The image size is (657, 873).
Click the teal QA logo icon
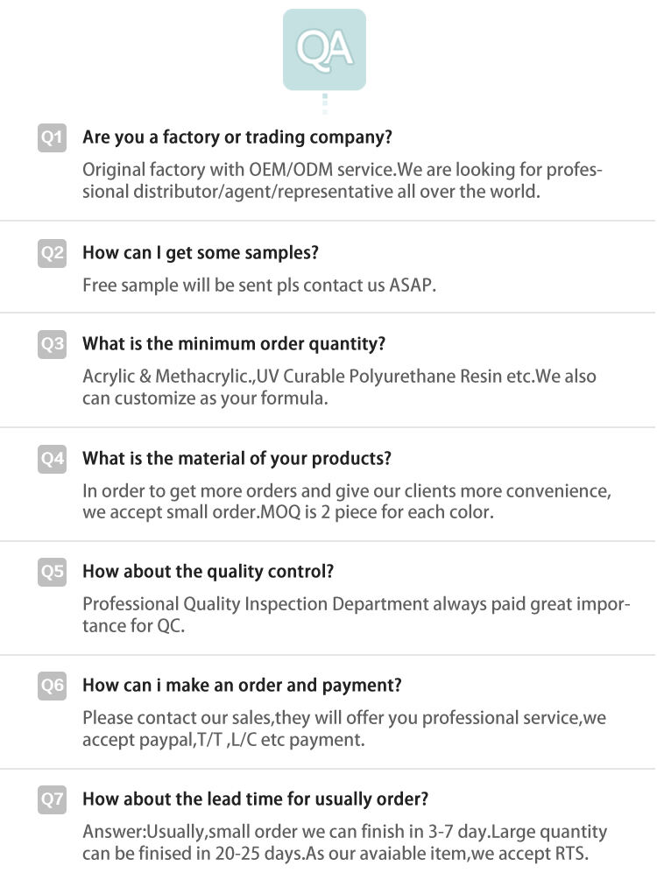[x=324, y=50]
